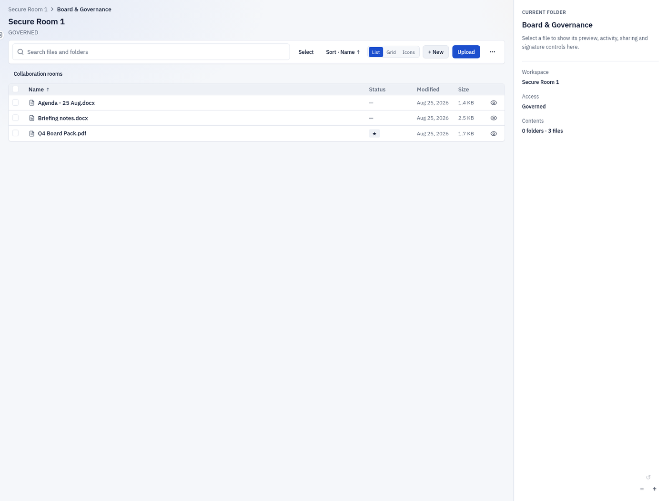Click the Board & Governance breadcrumb item
This screenshot has height=501, width=667.
pos(84,10)
